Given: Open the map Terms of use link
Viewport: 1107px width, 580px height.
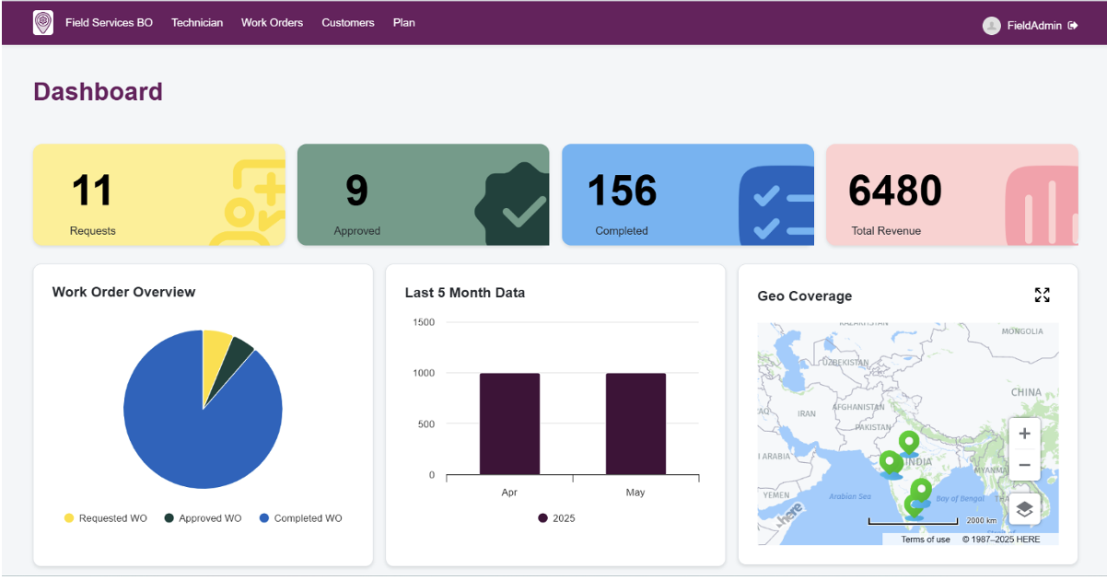Looking at the screenshot, I should pos(925,539).
